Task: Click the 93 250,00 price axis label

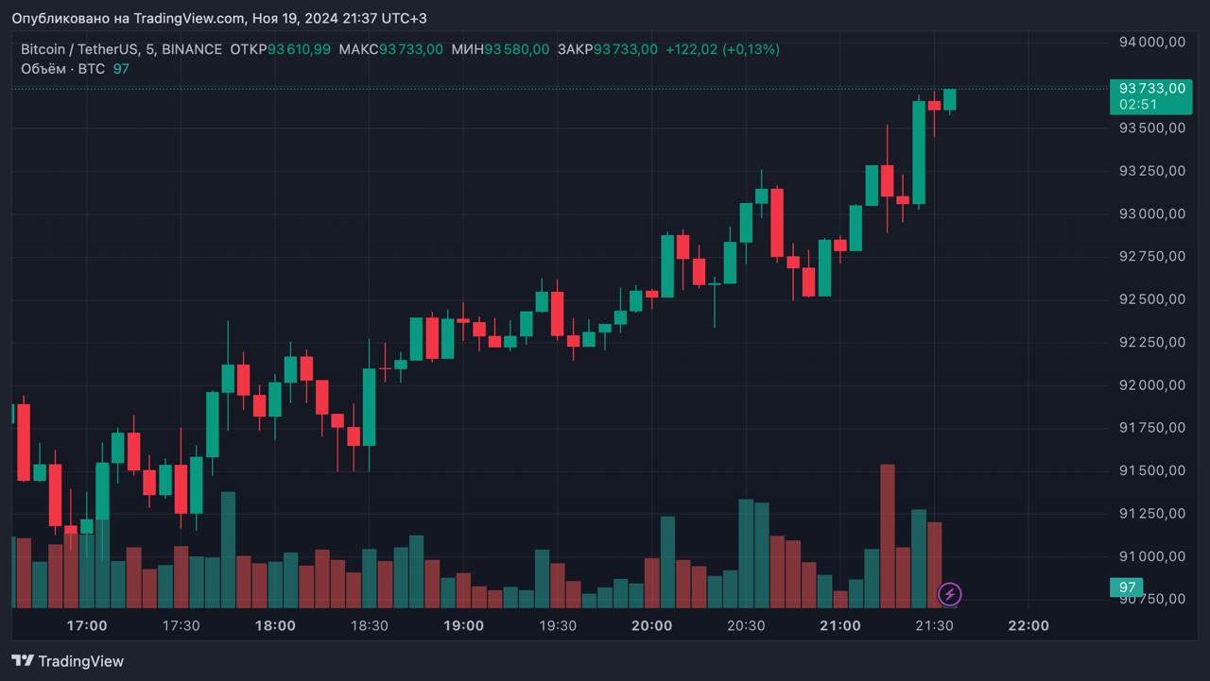Action: [x=1151, y=171]
